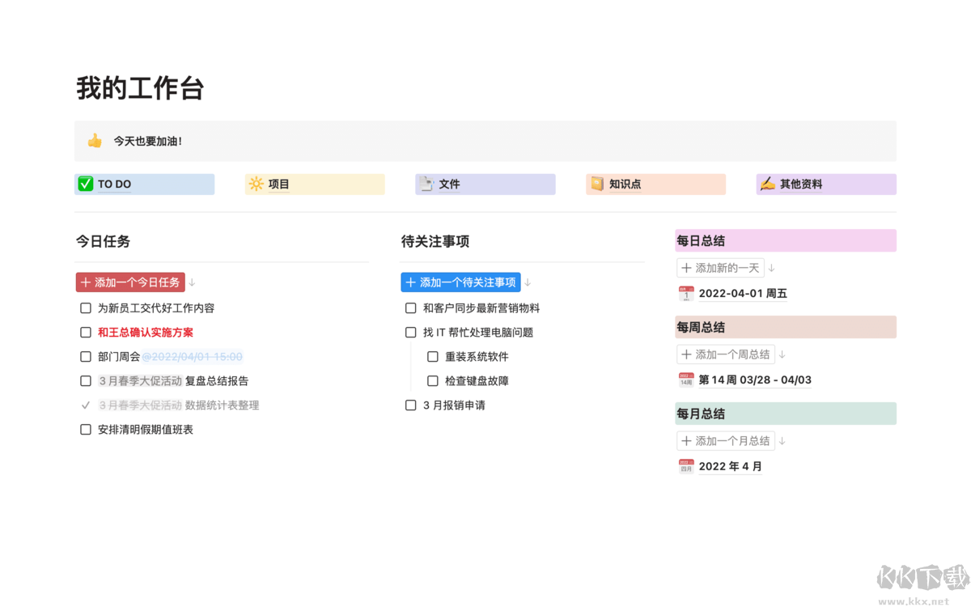Screen dimensions: 971x607
Task: Click 3 月春季大促活动 tag on 复盘总结报告
Action: tap(140, 381)
